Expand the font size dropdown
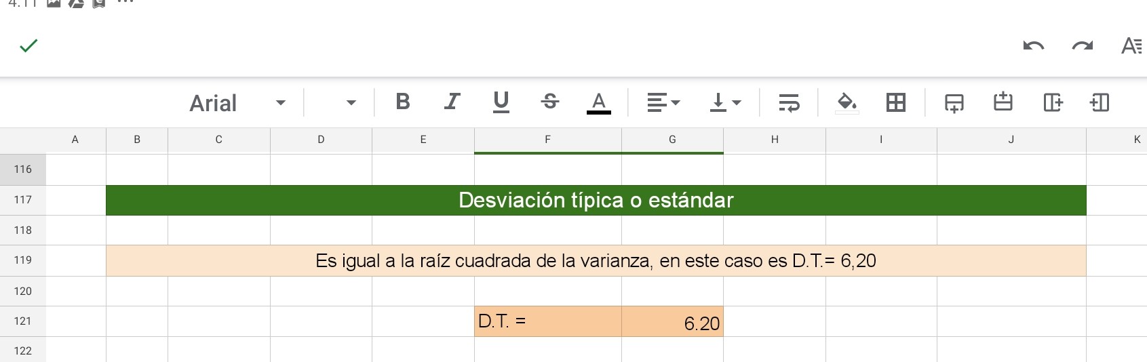1147x362 pixels. point(340,103)
